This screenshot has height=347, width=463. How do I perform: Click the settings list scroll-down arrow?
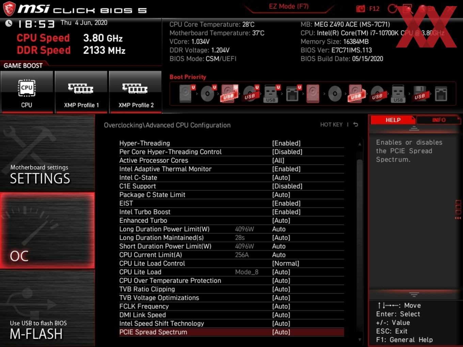click(360, 340)
